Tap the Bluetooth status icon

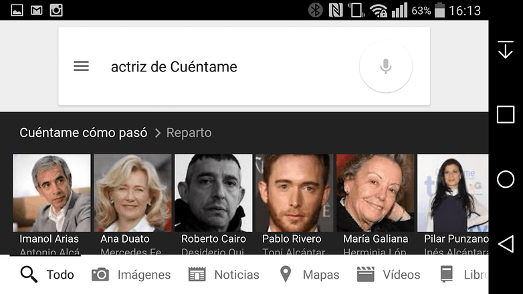click(x=315, y=10)
